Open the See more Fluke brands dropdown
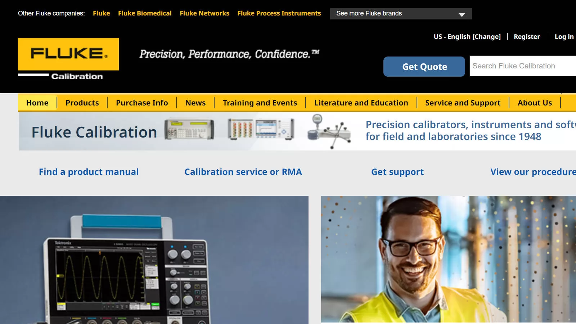Viewport: 576px width, 324px height. [x=401, y=14]
